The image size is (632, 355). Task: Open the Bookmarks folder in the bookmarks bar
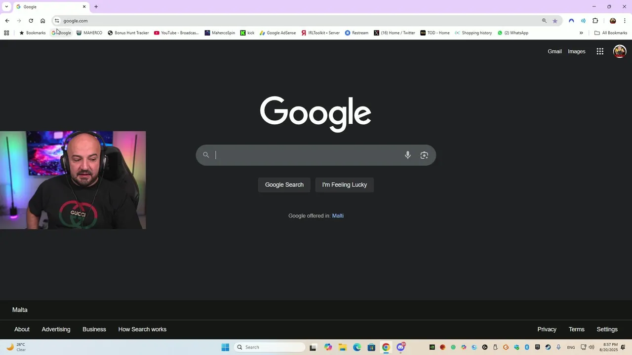[32, 33]
